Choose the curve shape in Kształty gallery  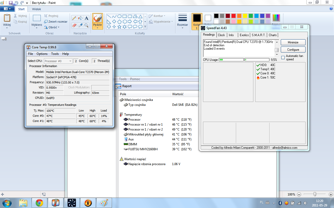(x=114, y=16)
